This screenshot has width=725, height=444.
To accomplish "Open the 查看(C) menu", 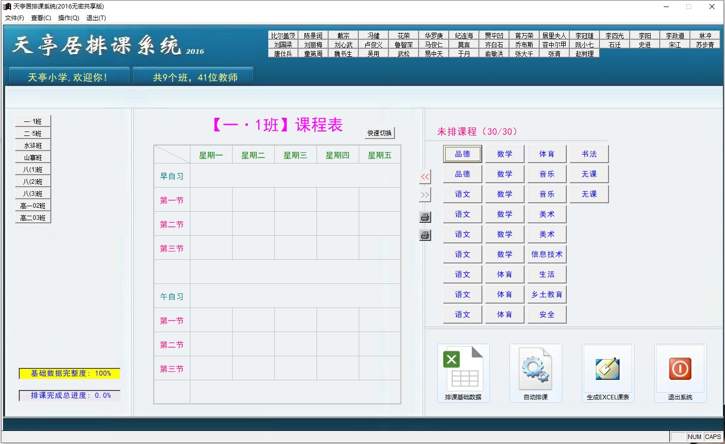I will (41, 18).
